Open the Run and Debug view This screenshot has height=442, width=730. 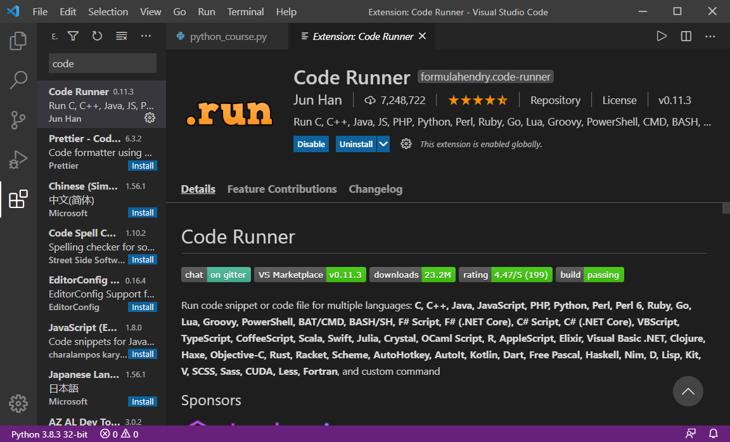[x=18, y=159]
